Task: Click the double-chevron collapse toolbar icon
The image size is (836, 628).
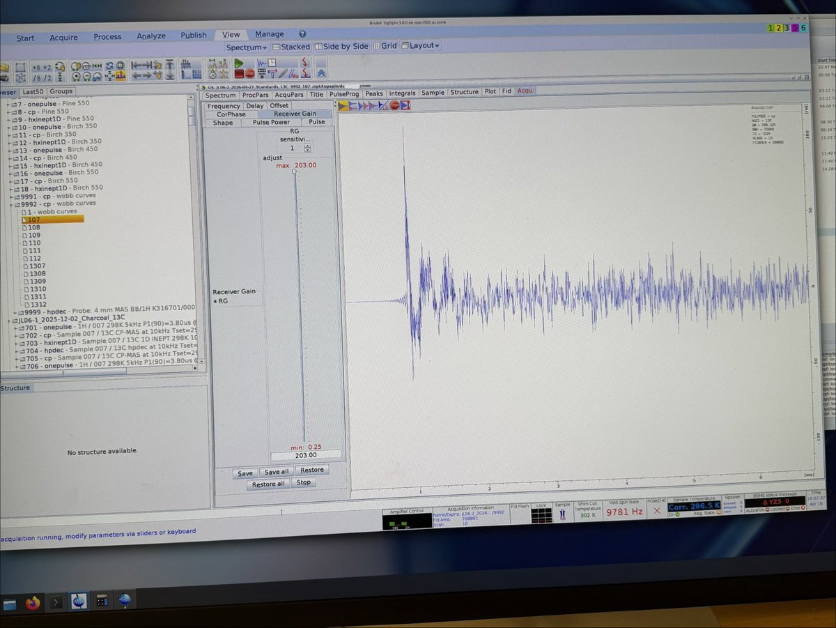Action: 321,73
